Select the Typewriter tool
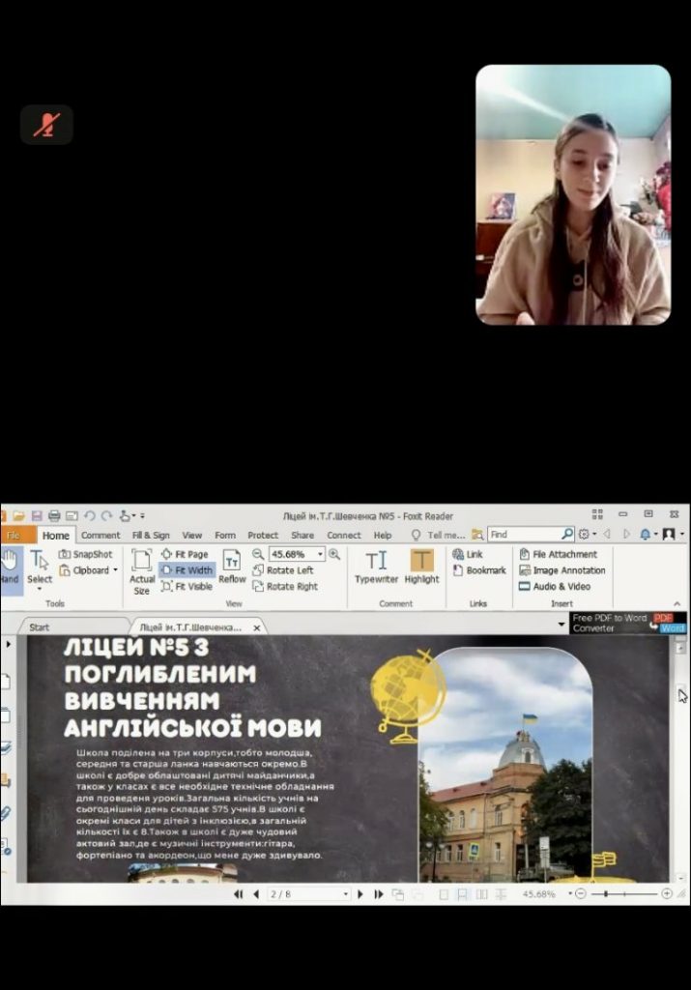This screenshot has height=990, width=691. 376,566
